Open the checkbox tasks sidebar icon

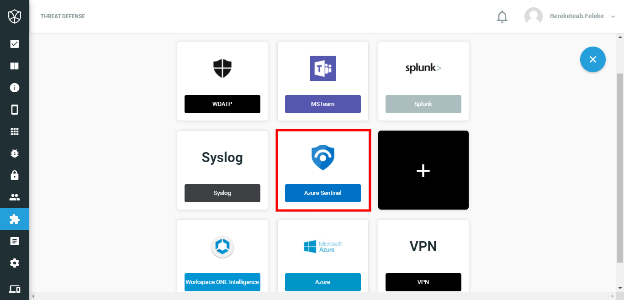coord(15,44)
